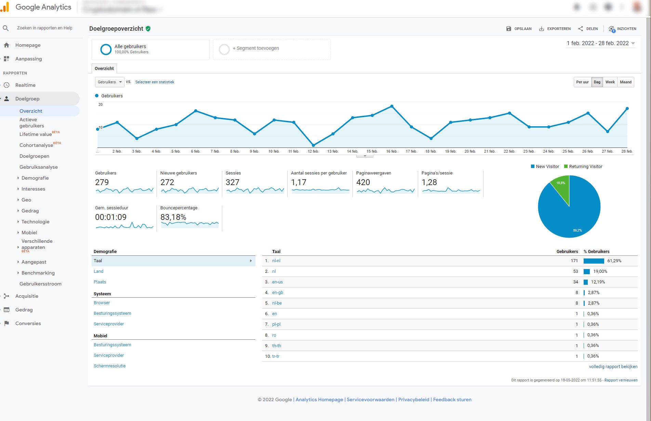Click the Homepage house icon

(x=6, y=45)
